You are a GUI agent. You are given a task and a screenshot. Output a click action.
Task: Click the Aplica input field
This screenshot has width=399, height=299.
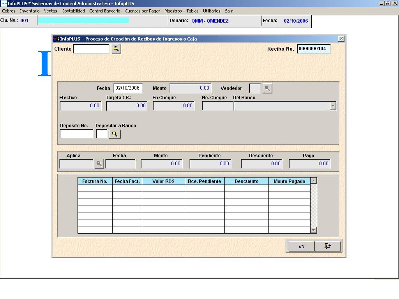coord(76,164)
